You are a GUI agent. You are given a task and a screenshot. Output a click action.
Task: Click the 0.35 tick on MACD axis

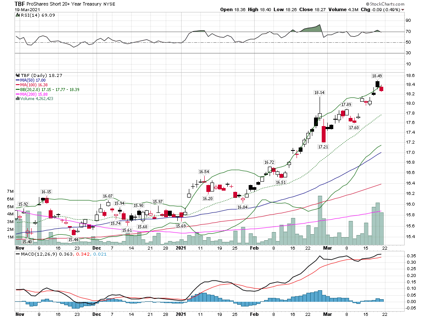(411, 256)
